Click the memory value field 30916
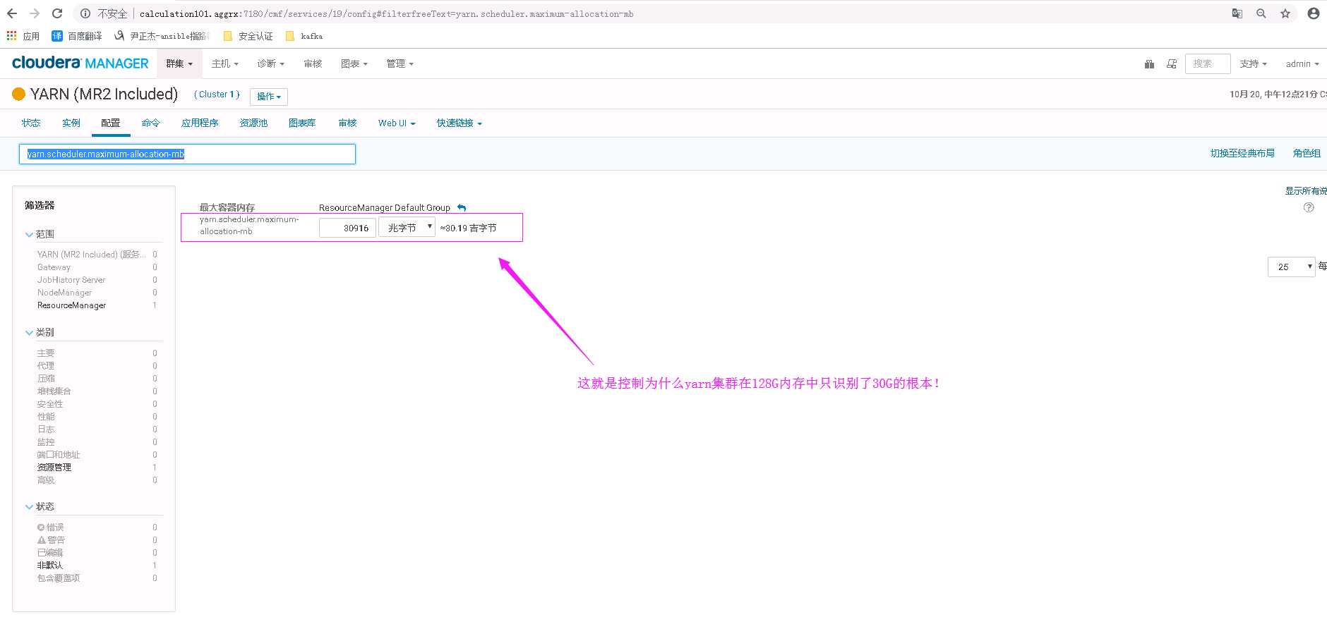Screen dimensions: 1327x622 (347, 228)
